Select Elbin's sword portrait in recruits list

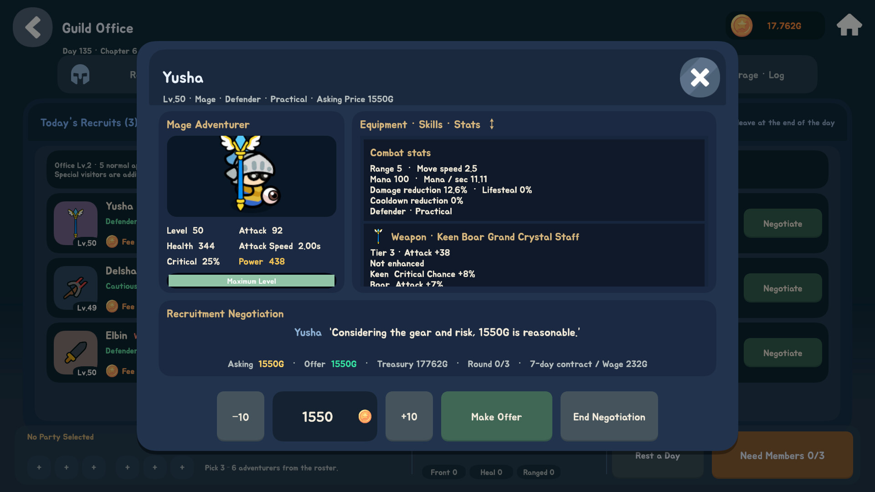coord(76,353)
